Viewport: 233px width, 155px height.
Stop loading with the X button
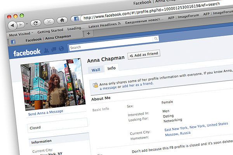point(49,22)
